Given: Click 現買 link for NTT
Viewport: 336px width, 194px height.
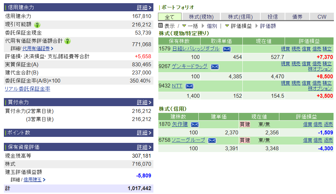Looking at the screenshot, I should 285,83.
